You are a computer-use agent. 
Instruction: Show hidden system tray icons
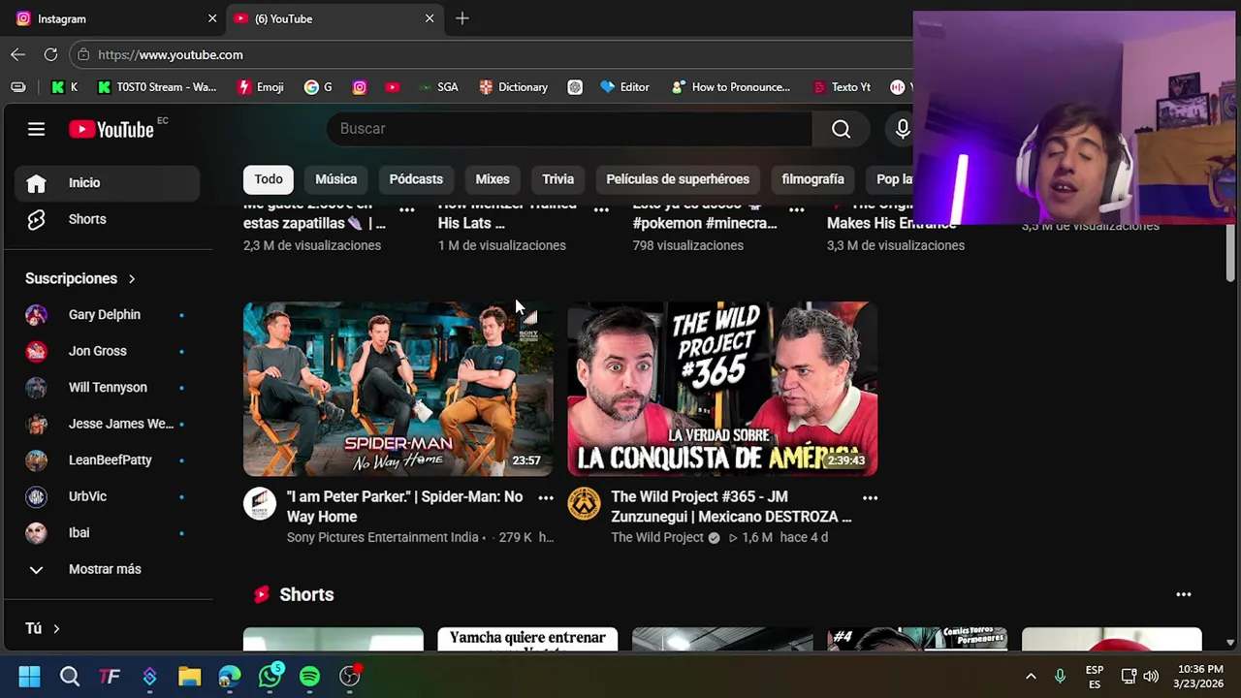click(x=1031, y=677)
